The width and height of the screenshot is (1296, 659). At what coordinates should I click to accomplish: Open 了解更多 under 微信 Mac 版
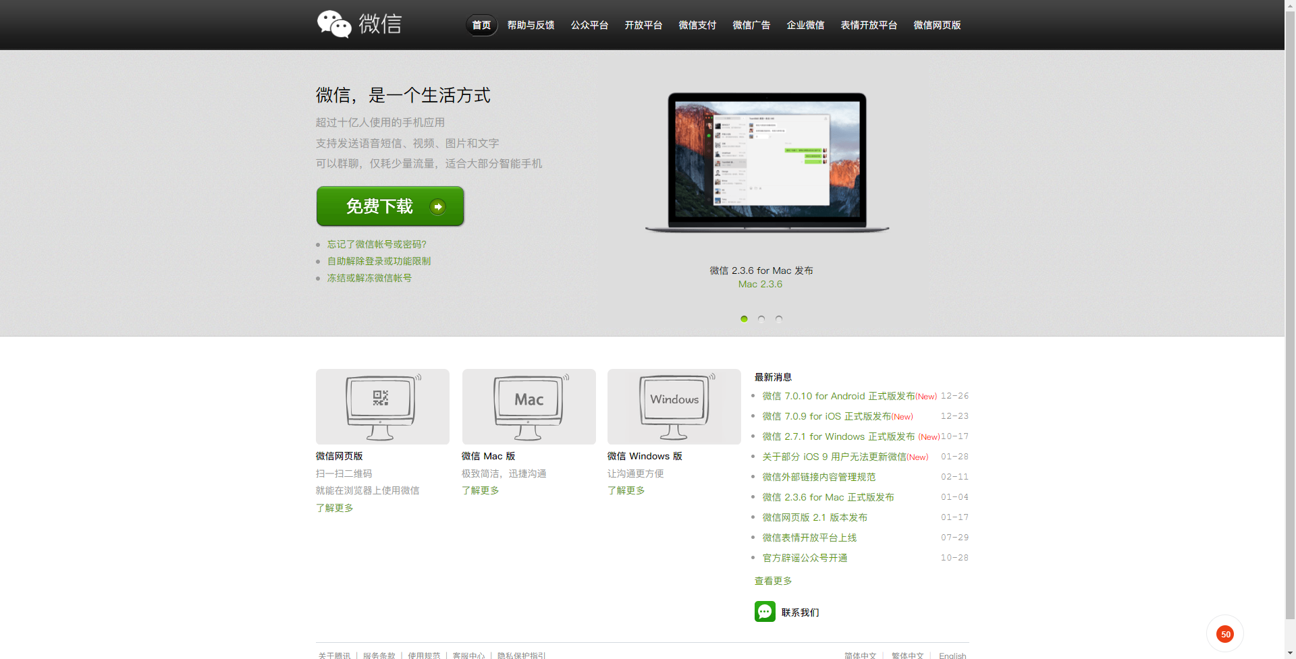[x=480, y=490]
